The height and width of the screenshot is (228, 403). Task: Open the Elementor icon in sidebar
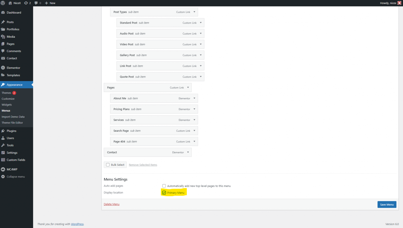tap(3, 68)
